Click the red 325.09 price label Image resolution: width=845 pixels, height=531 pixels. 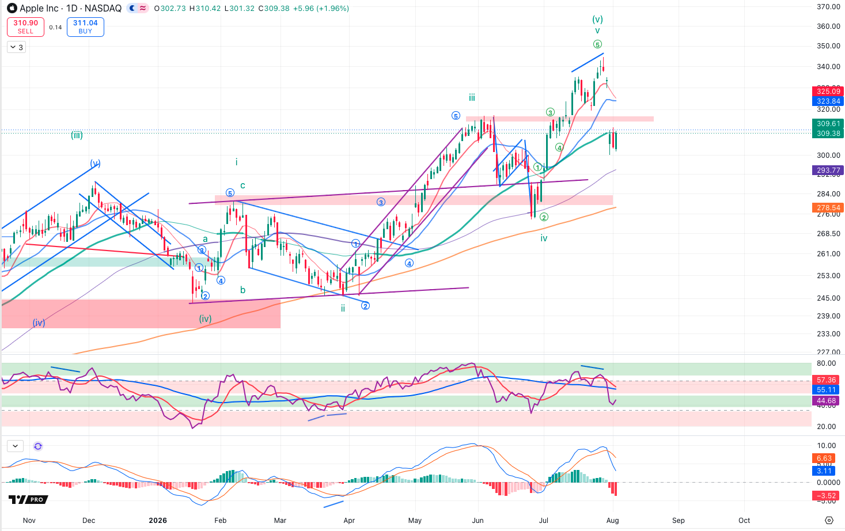tap(828, 91)
